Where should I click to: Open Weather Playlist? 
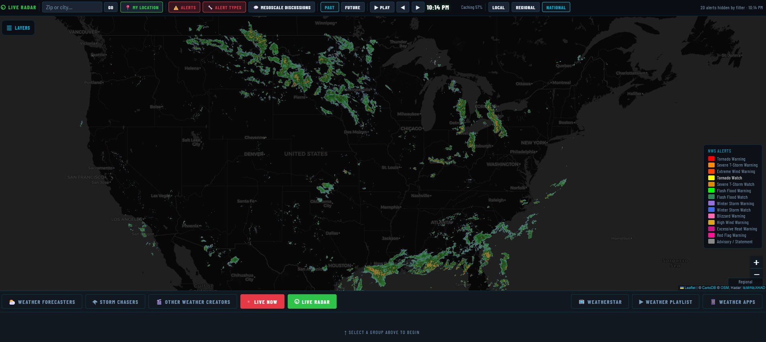pos(666,302)
